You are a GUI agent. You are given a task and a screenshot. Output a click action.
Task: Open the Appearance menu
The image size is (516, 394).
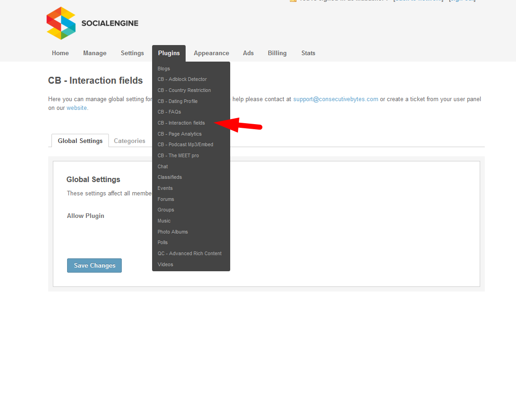pyautogui.click(x=211, y=53)
